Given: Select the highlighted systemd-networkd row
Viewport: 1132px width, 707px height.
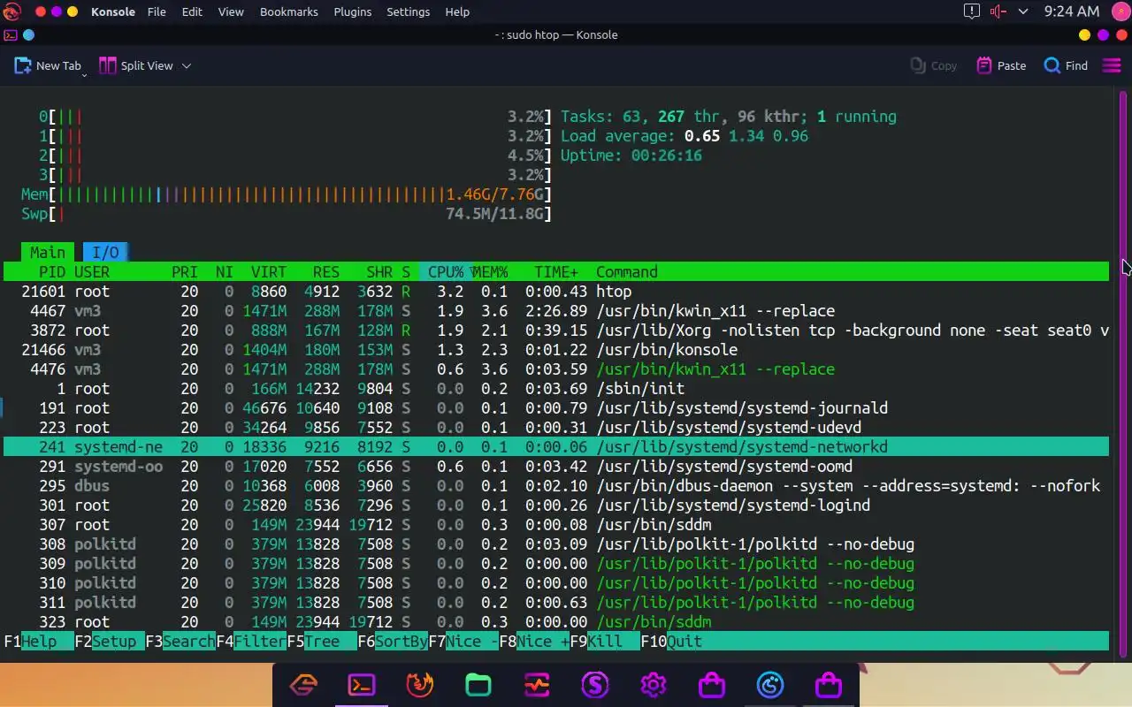Looking at the screenshot, I should point(556,447).
